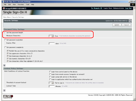The height and width of the screenshot is (101, 136).
Task: Open the Edit menu
Action: click(x=9, y=5)
